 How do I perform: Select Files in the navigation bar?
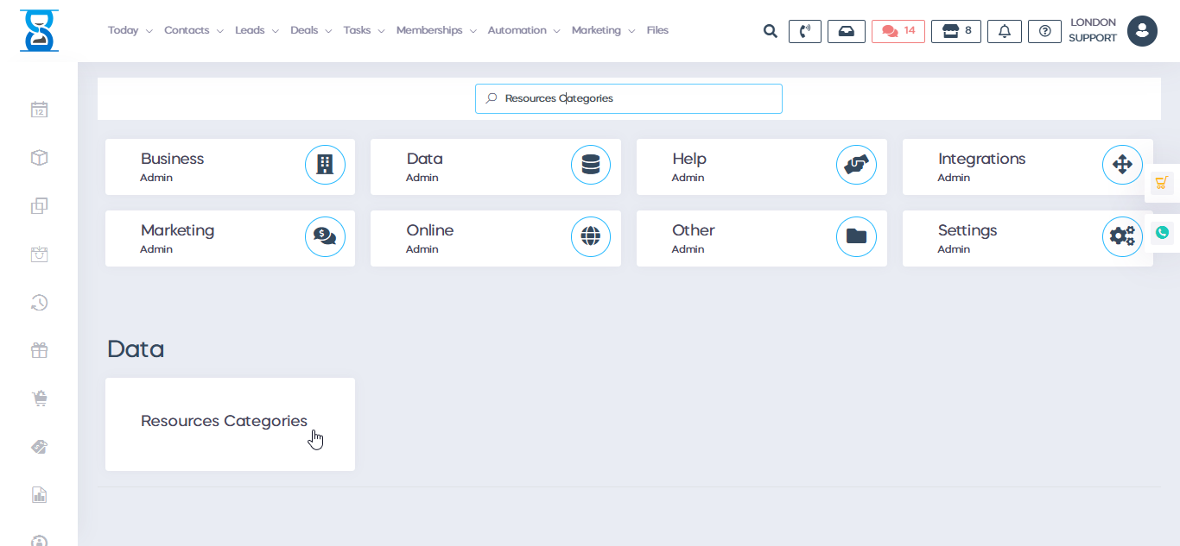click(x=657, y=29)
